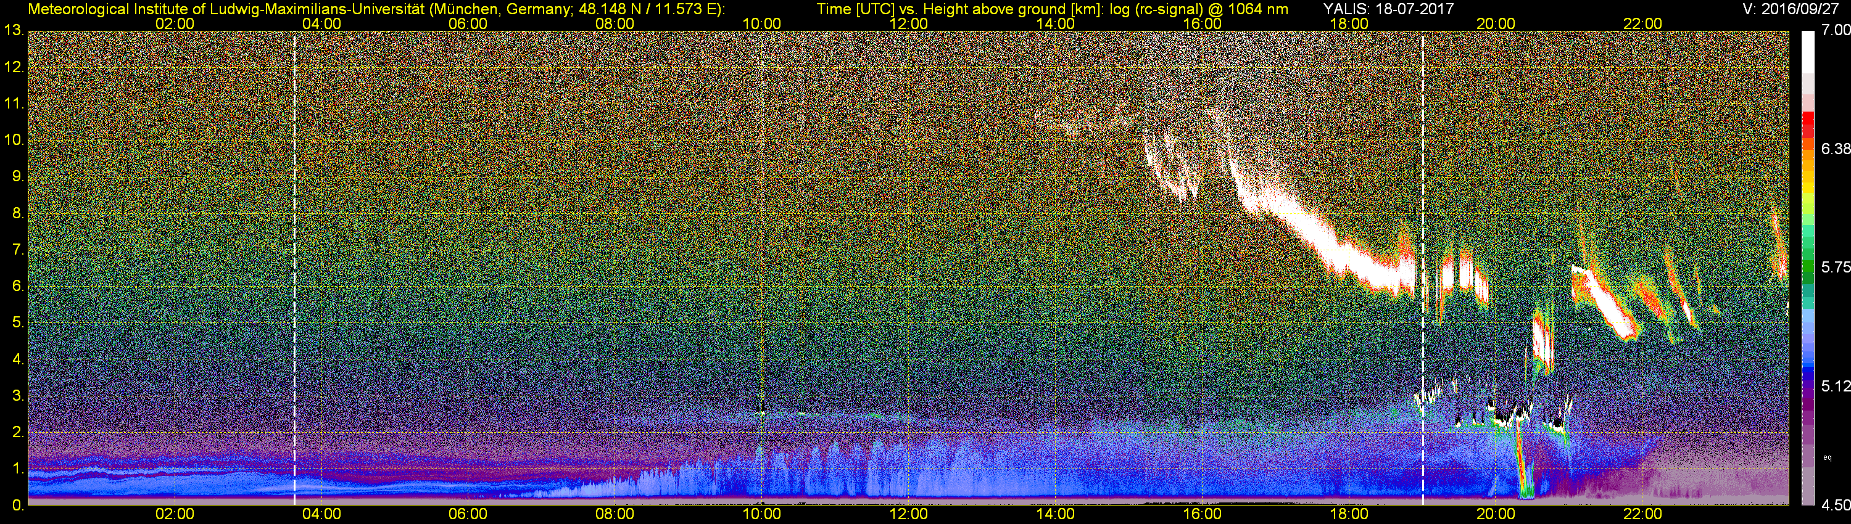
Task: Click the 1 km height axis label
Action: pos(17,470)
